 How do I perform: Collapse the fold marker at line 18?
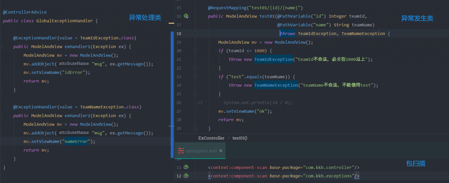click(195, 34)
